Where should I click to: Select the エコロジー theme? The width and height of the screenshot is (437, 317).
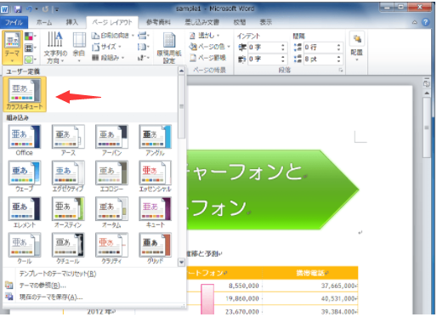pos(111,177)
